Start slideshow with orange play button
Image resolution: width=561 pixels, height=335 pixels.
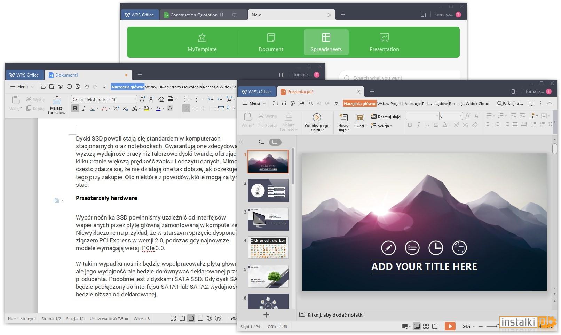[x=450, y=326]
